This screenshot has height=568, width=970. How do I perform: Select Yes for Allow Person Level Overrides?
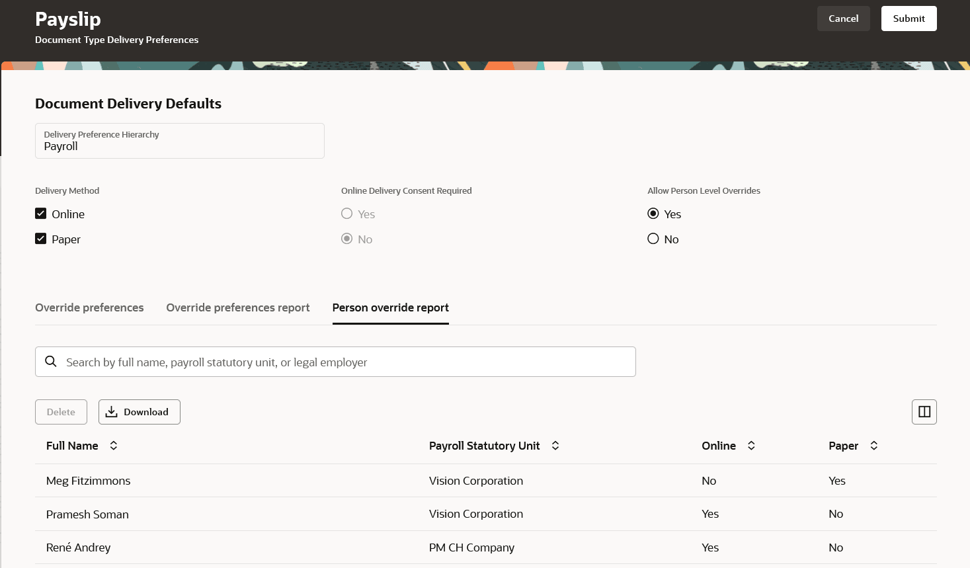click(x=653, y=214)
